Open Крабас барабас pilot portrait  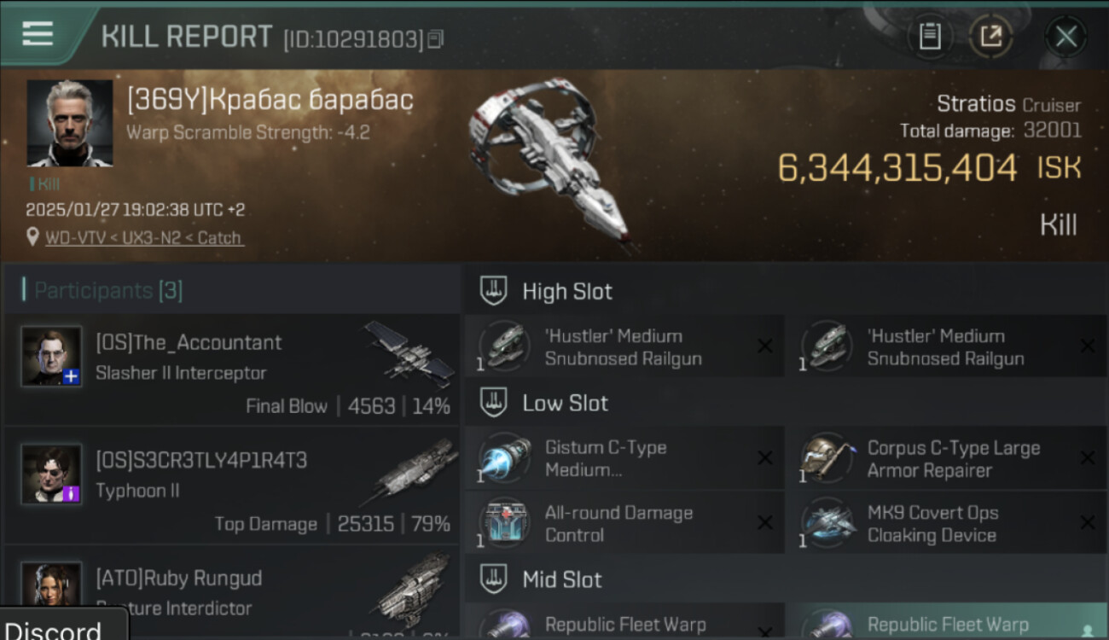70,123
